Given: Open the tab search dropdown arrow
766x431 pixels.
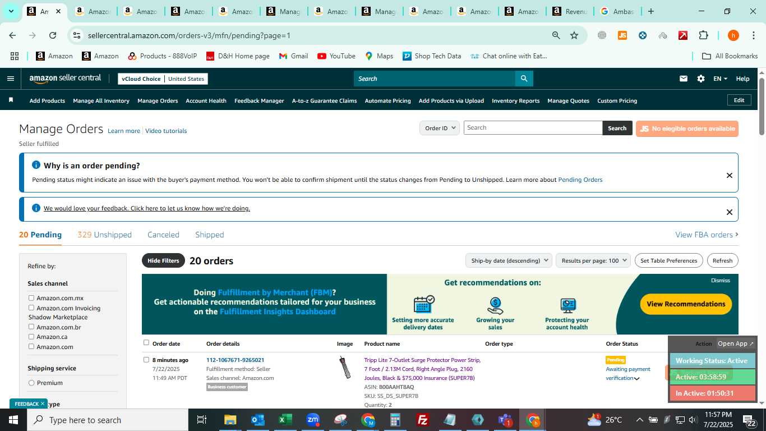Looking at the screenshot, I should point(11,11).
